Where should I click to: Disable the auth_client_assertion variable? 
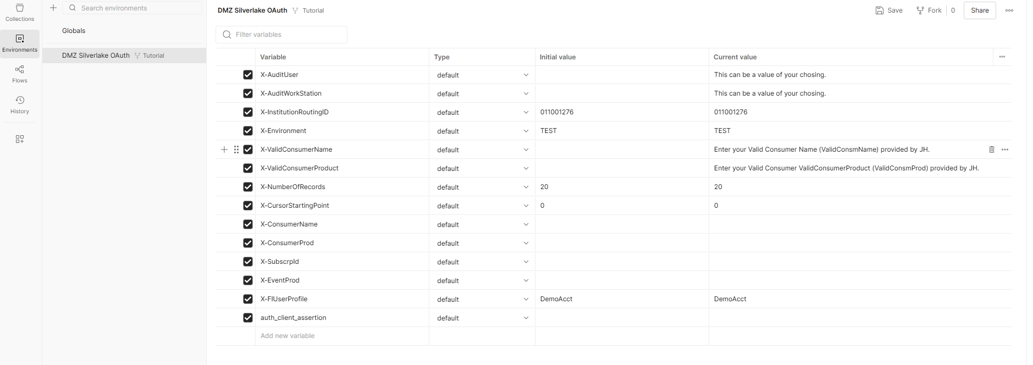pyautogui.click(x=248, y=317)
